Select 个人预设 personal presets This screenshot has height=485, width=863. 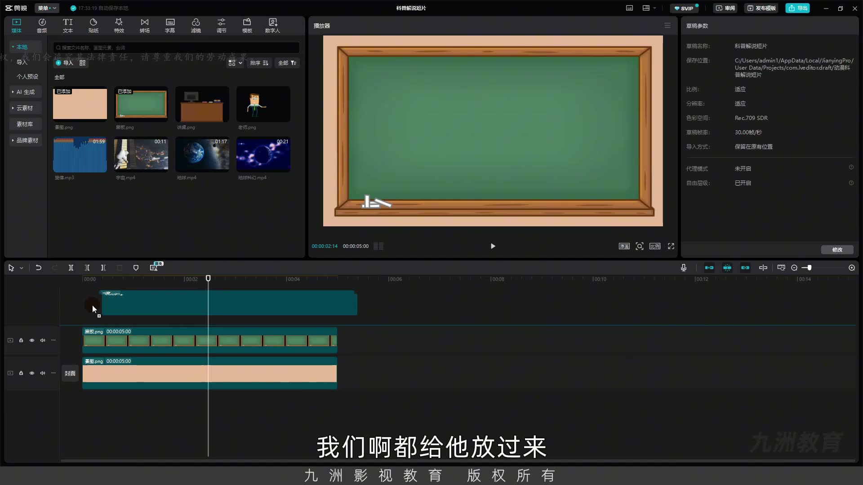(x=27, y=76)
